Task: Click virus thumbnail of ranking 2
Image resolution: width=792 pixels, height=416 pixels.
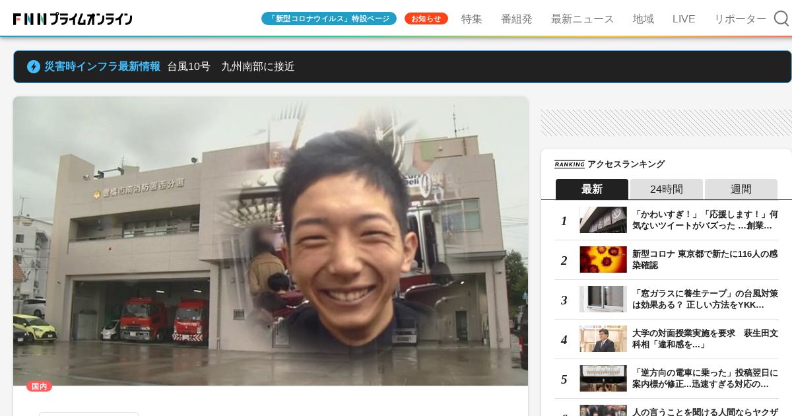Action: click(603, 260)
